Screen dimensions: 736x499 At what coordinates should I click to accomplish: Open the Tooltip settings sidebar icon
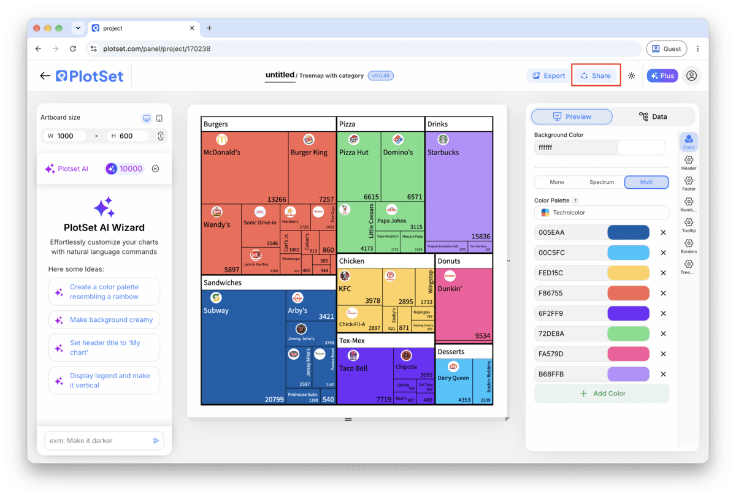coord(689,226)
